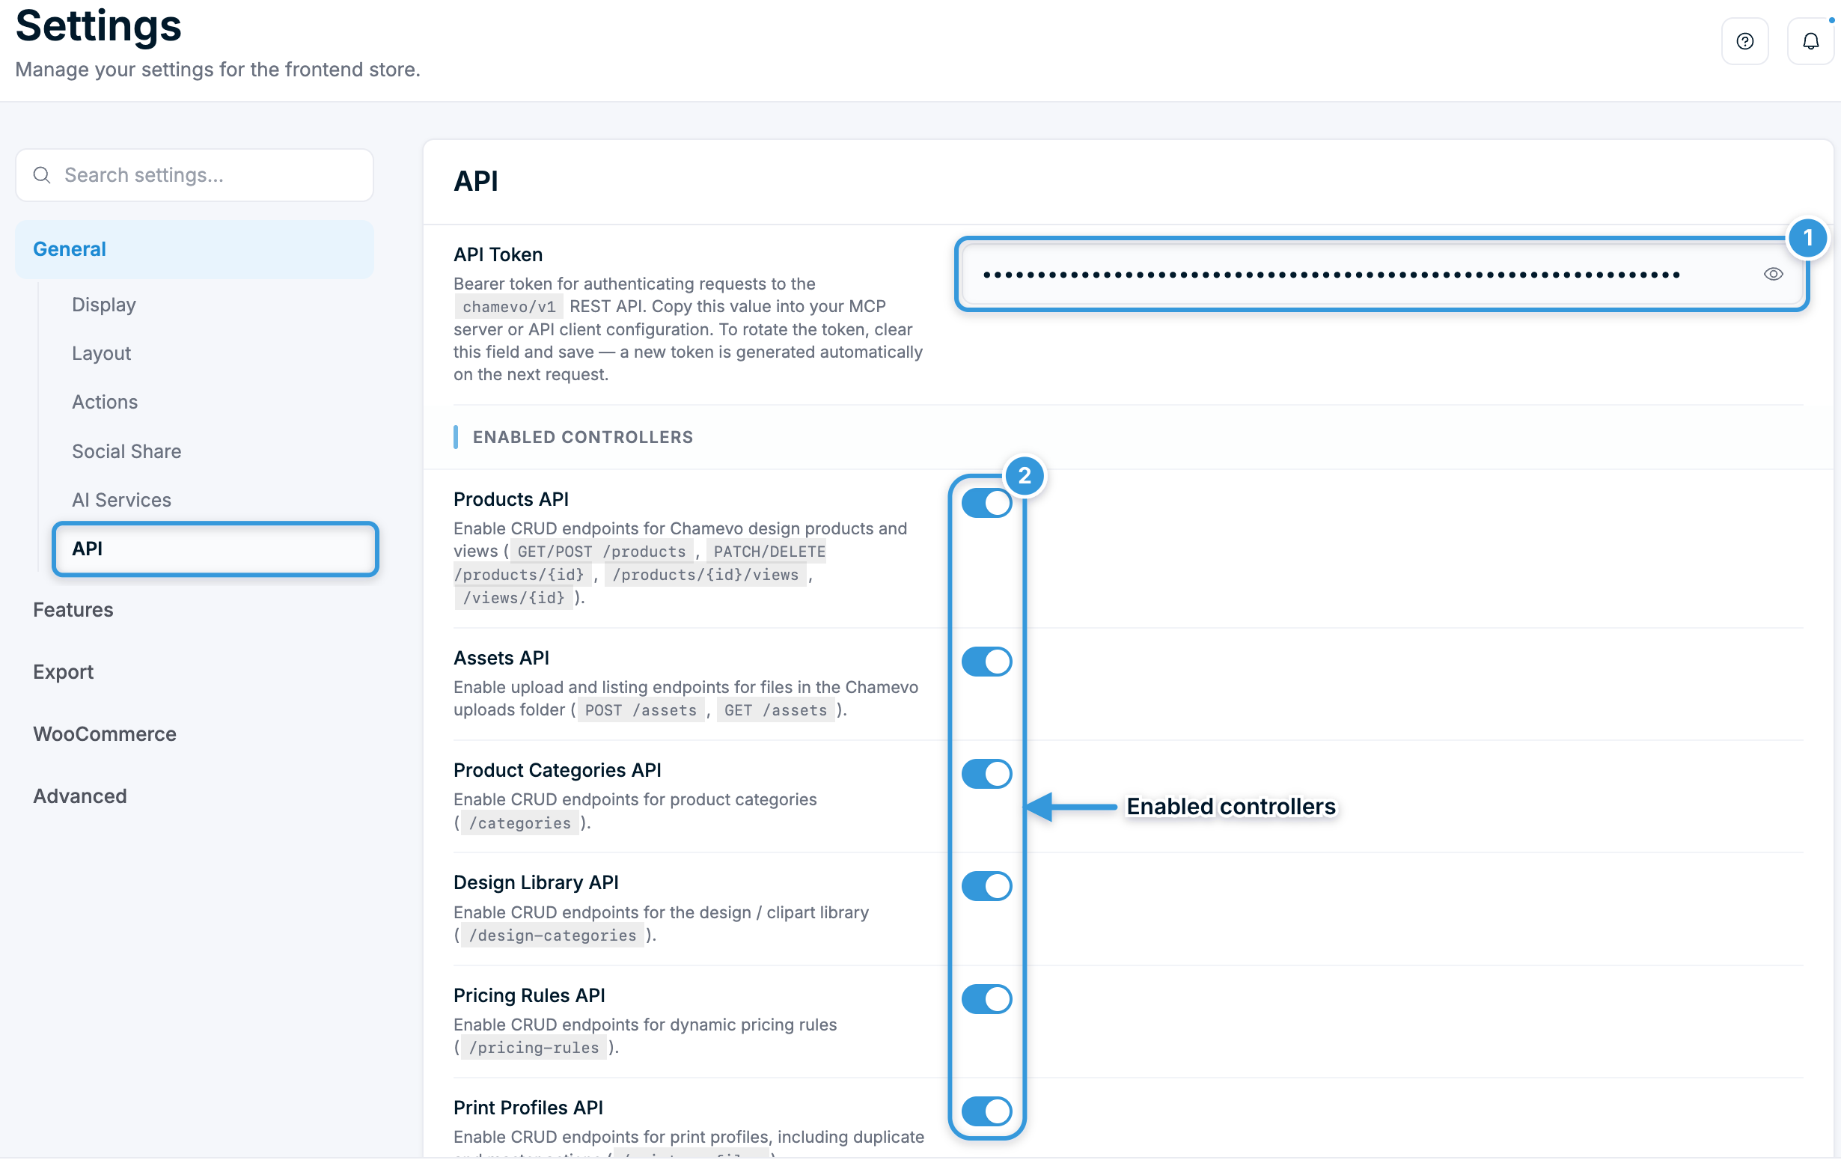Turn off the Pricing Rules API switch
The height and width of the screenshot is (1160, 1841).
[986, 998]
